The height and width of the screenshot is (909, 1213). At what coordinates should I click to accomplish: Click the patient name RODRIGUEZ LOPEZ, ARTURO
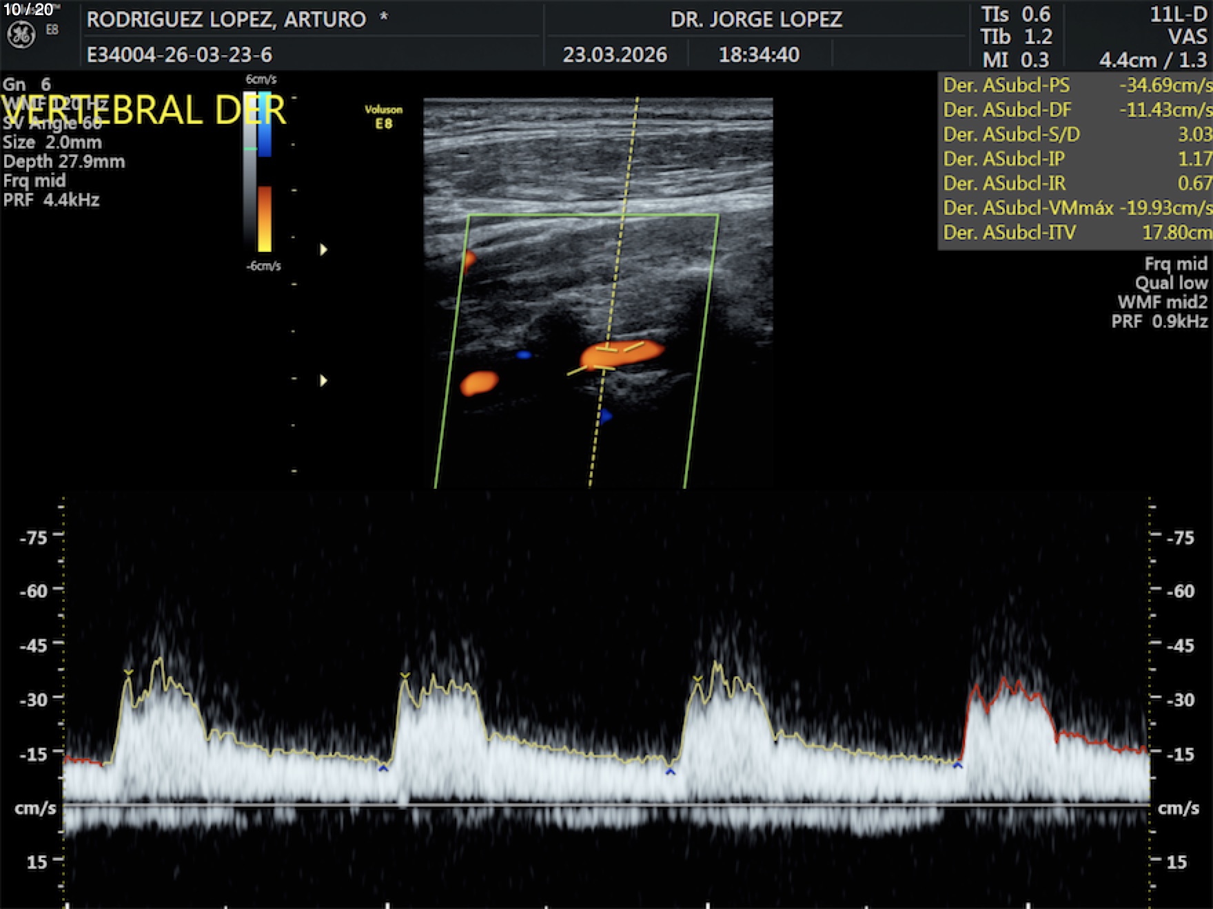tap(226, 19)
